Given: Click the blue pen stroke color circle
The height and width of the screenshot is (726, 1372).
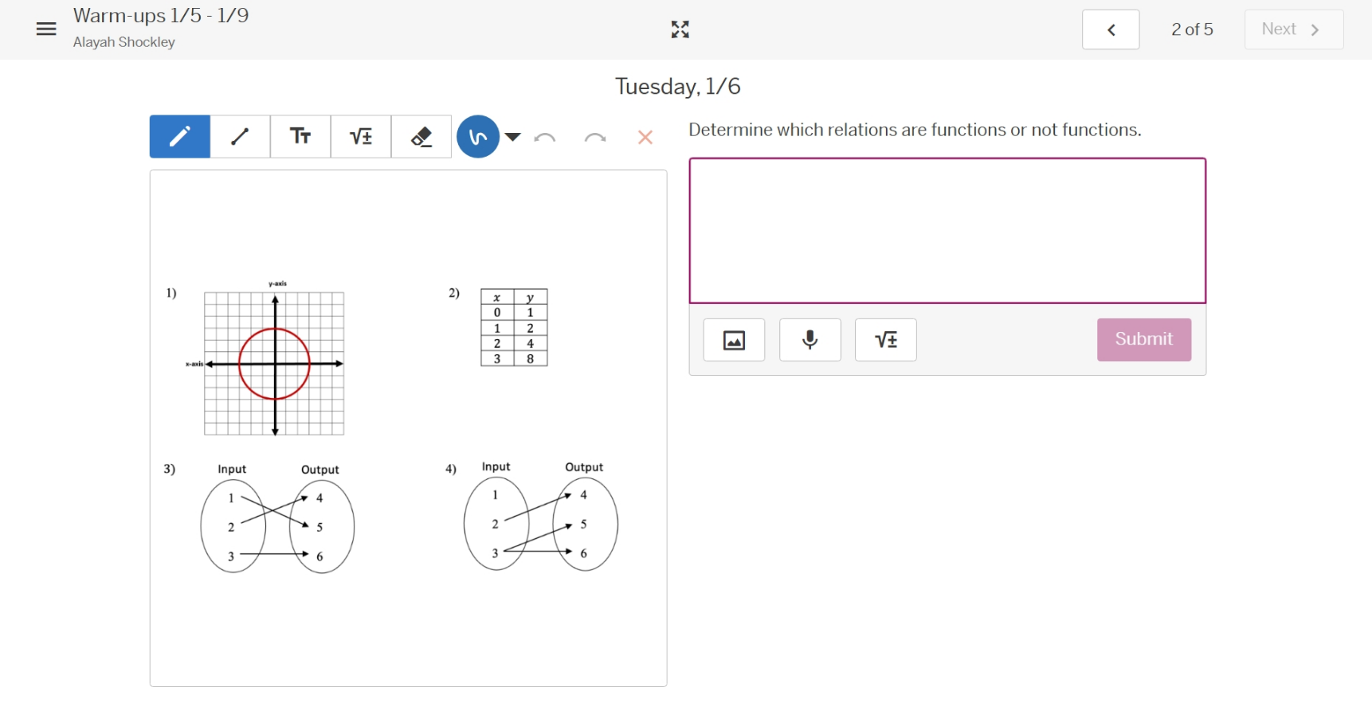Looking at the screenshot, I should (477, 137).
